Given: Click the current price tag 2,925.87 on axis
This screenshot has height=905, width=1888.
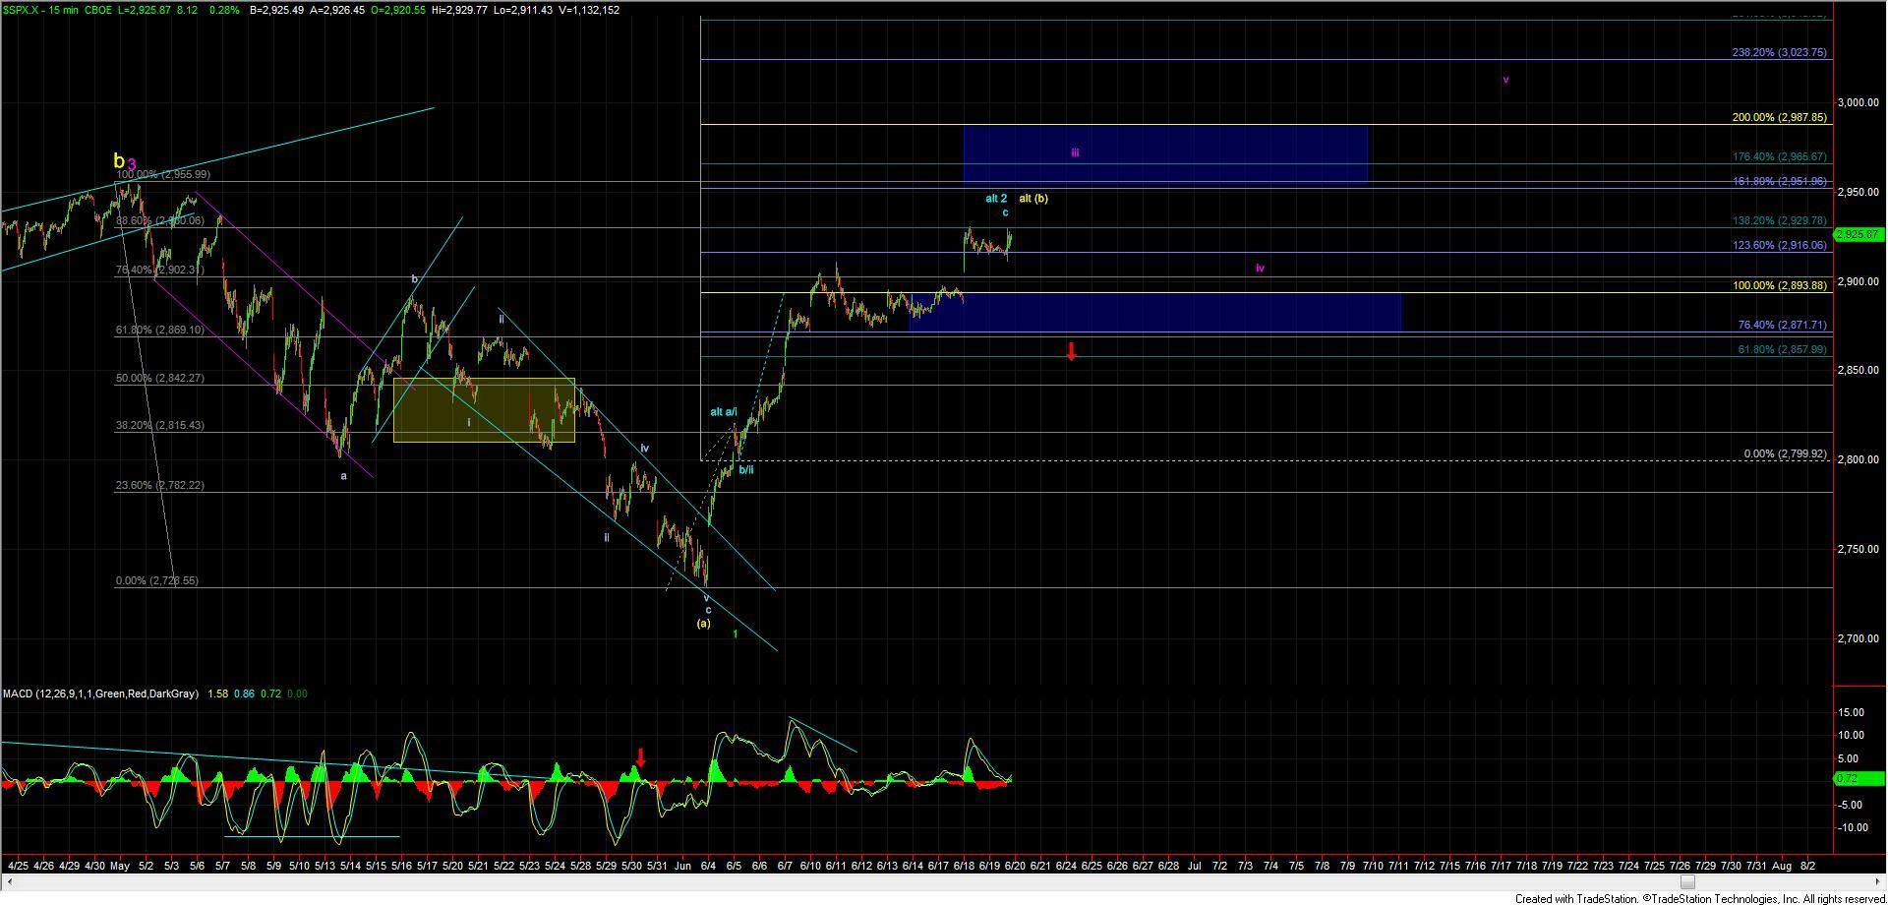Looking at the screenshot, I should [x=1858, y=235].
